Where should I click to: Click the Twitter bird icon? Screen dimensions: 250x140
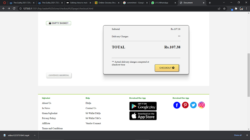pyautogui.click(x=193, y=105)
